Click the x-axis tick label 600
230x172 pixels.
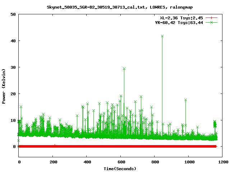pyautogui.click(x=121, y=162)
